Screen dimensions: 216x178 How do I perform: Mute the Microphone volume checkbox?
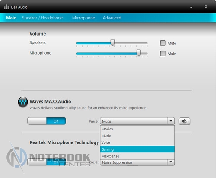coord(163,53)
